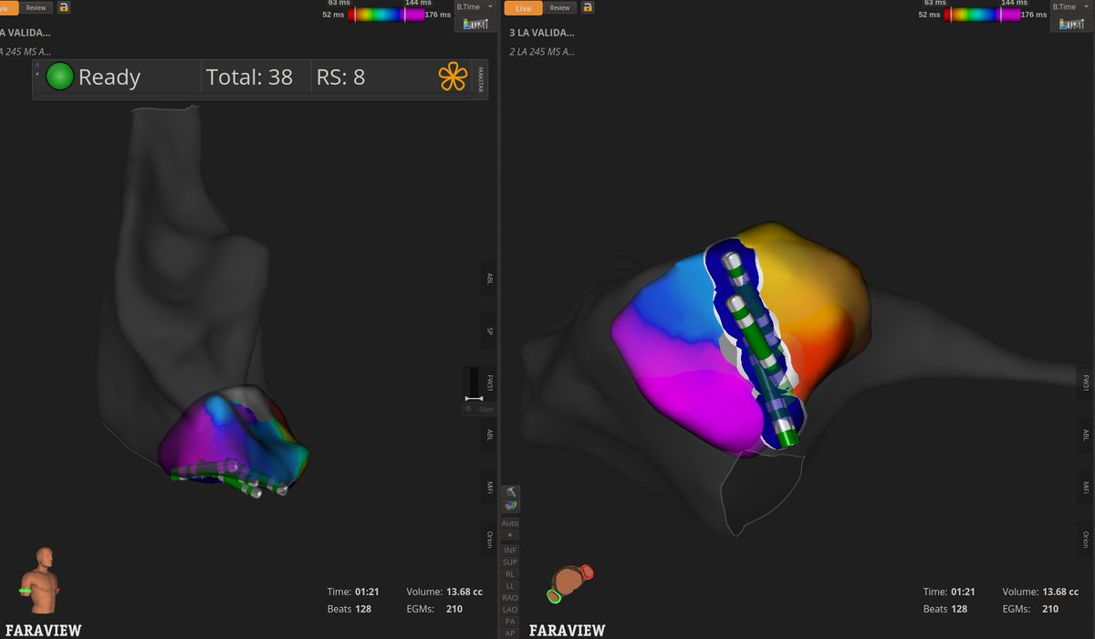The width and height of the screenshot is (1095, 639).
Task: Click the Auto view button
Action: (510, 523)
